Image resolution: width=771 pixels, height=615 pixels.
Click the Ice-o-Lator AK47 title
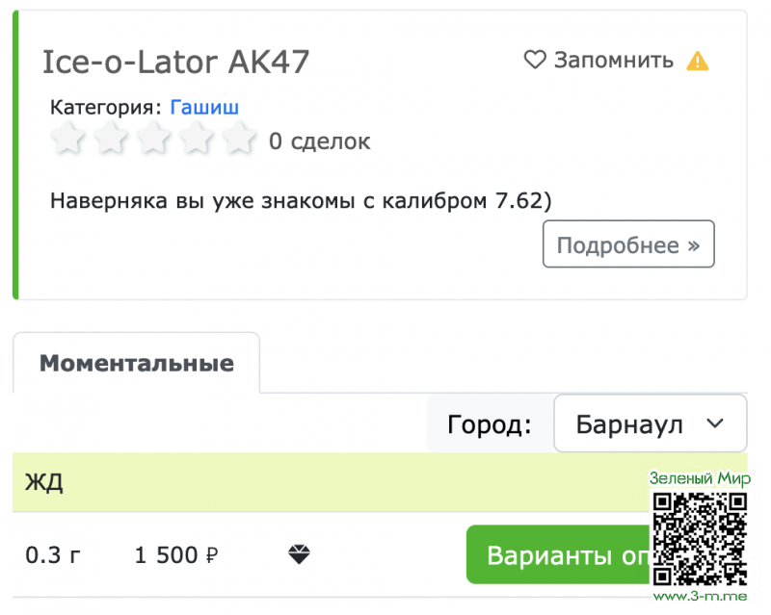coord(176,62)
